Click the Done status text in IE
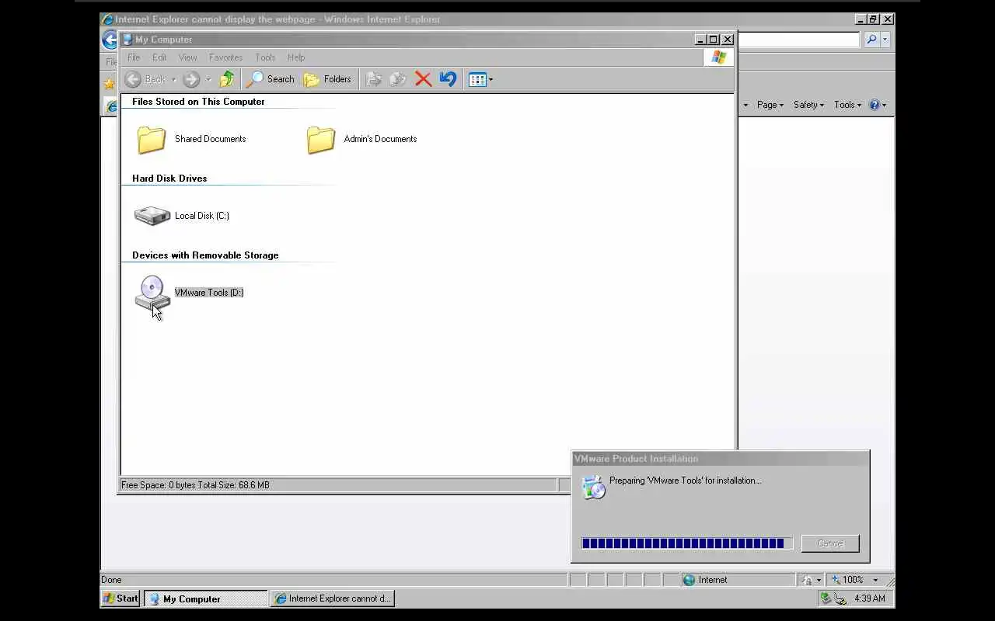 [111, 580]
